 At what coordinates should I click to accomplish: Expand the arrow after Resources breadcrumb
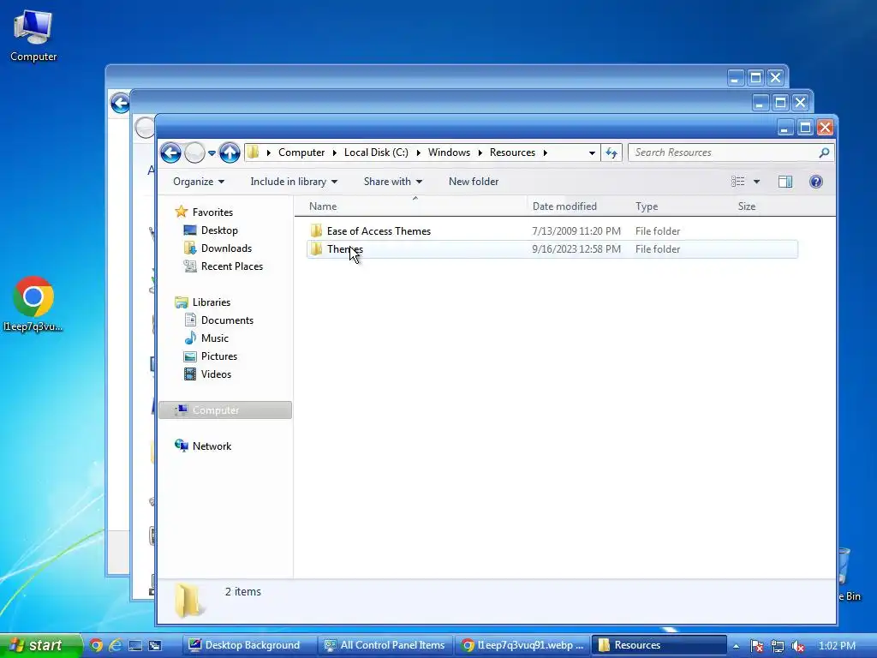pyautogui.click(x=545, y=153)
